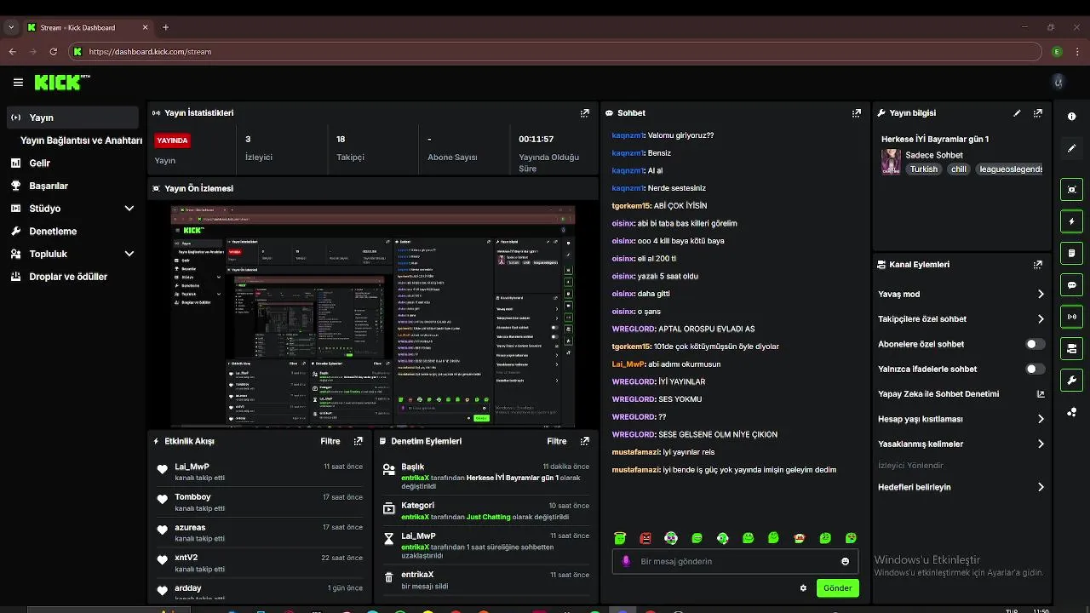Edit stream info with the pencil in Yayın bilgisi
The image size is (1090, 613).
[x=1017, y=112]
